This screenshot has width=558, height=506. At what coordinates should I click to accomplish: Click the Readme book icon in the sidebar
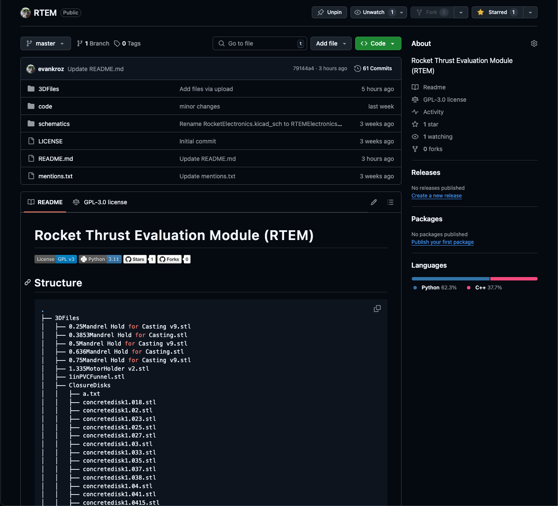click(x=415, y=87)
